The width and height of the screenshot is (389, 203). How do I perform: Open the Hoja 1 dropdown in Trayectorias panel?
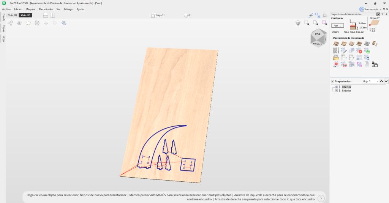pos(370,81)
